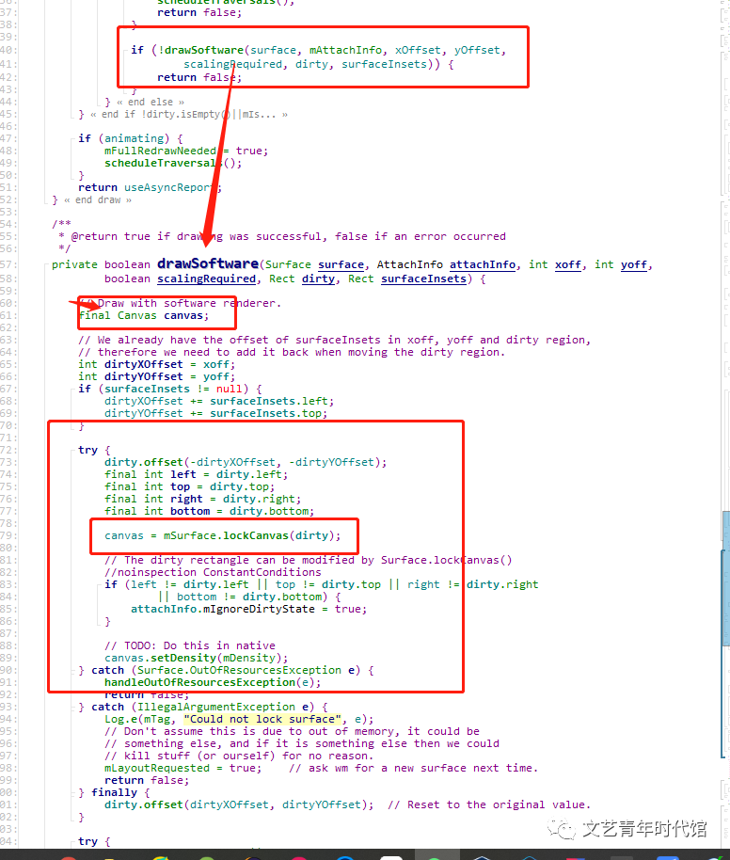Click 'animating' in the if condition
The image size is (730, 860).
pyautogui.click(x=134, y=138)
